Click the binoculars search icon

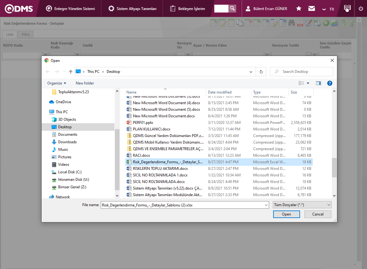tap(292, 23)
